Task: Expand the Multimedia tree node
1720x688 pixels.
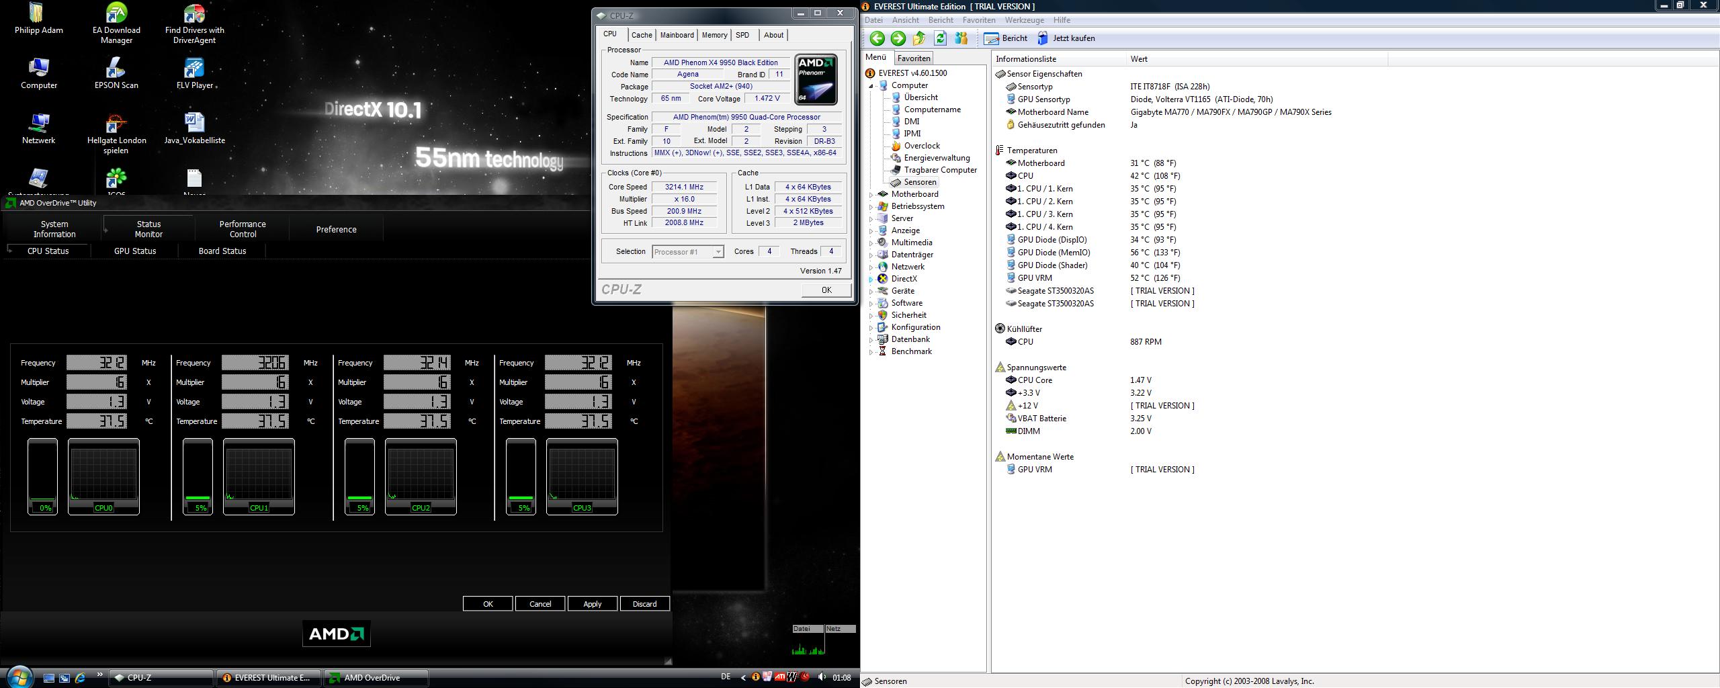Action: (871, 243)
